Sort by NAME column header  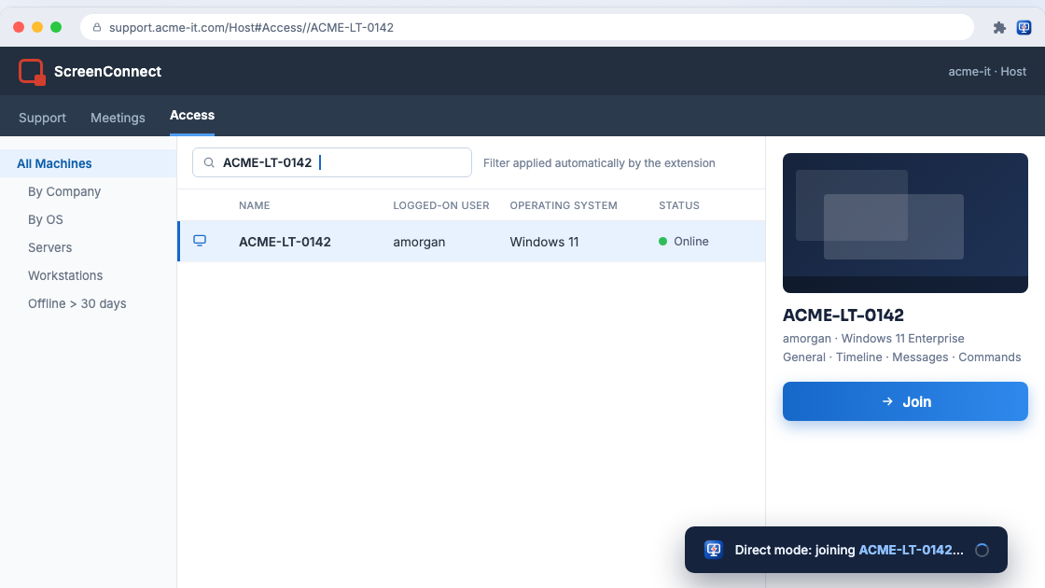pyautogui.click(x=254, y=205)
